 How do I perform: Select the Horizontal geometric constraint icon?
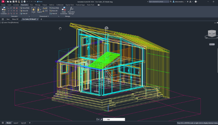point(14,11)
